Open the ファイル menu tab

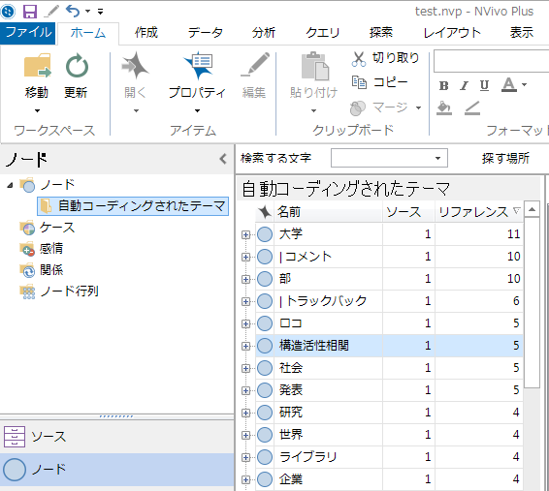pyautogui.click(x=28, y=33)
